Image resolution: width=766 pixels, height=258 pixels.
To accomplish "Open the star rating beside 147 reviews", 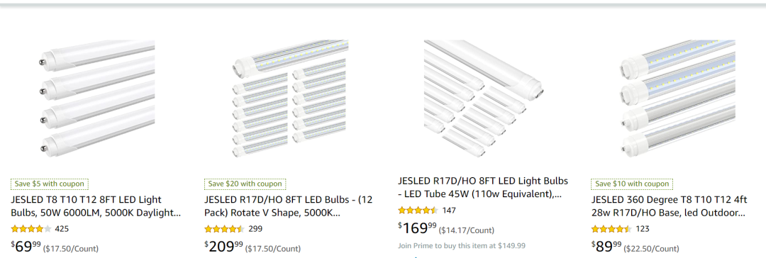I will click(418, 210).
